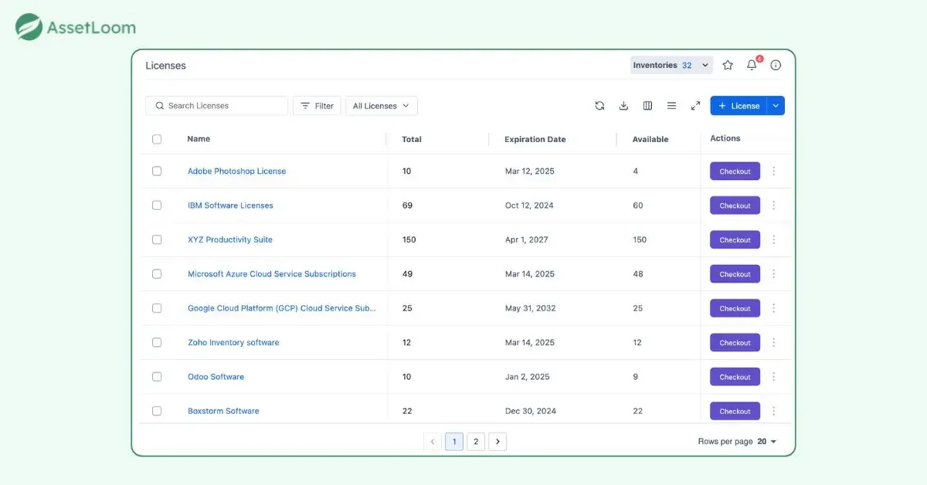
Task: Click the row density lines icon
Action: 671,106
